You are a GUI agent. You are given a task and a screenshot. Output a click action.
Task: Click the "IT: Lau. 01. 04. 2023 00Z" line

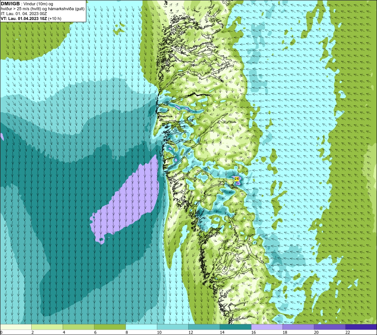tap(23, 14)
